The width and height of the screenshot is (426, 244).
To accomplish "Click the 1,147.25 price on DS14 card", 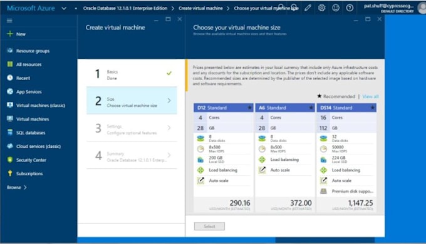I will tap(360, 203).
